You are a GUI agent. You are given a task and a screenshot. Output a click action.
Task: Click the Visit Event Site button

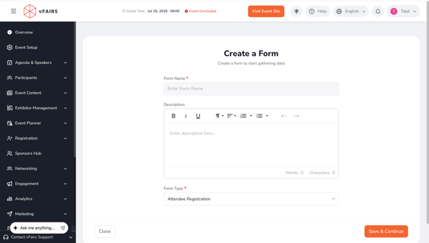click(266, 12)
